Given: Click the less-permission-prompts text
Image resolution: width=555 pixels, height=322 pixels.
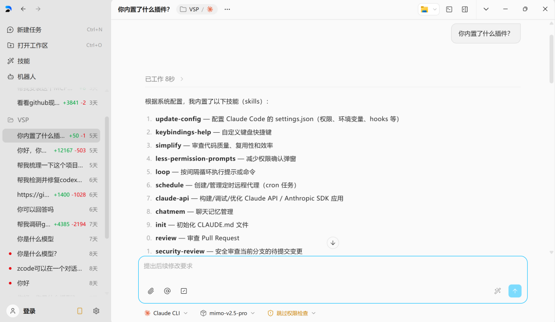Looking at the screenshot, I should point(195,158).
